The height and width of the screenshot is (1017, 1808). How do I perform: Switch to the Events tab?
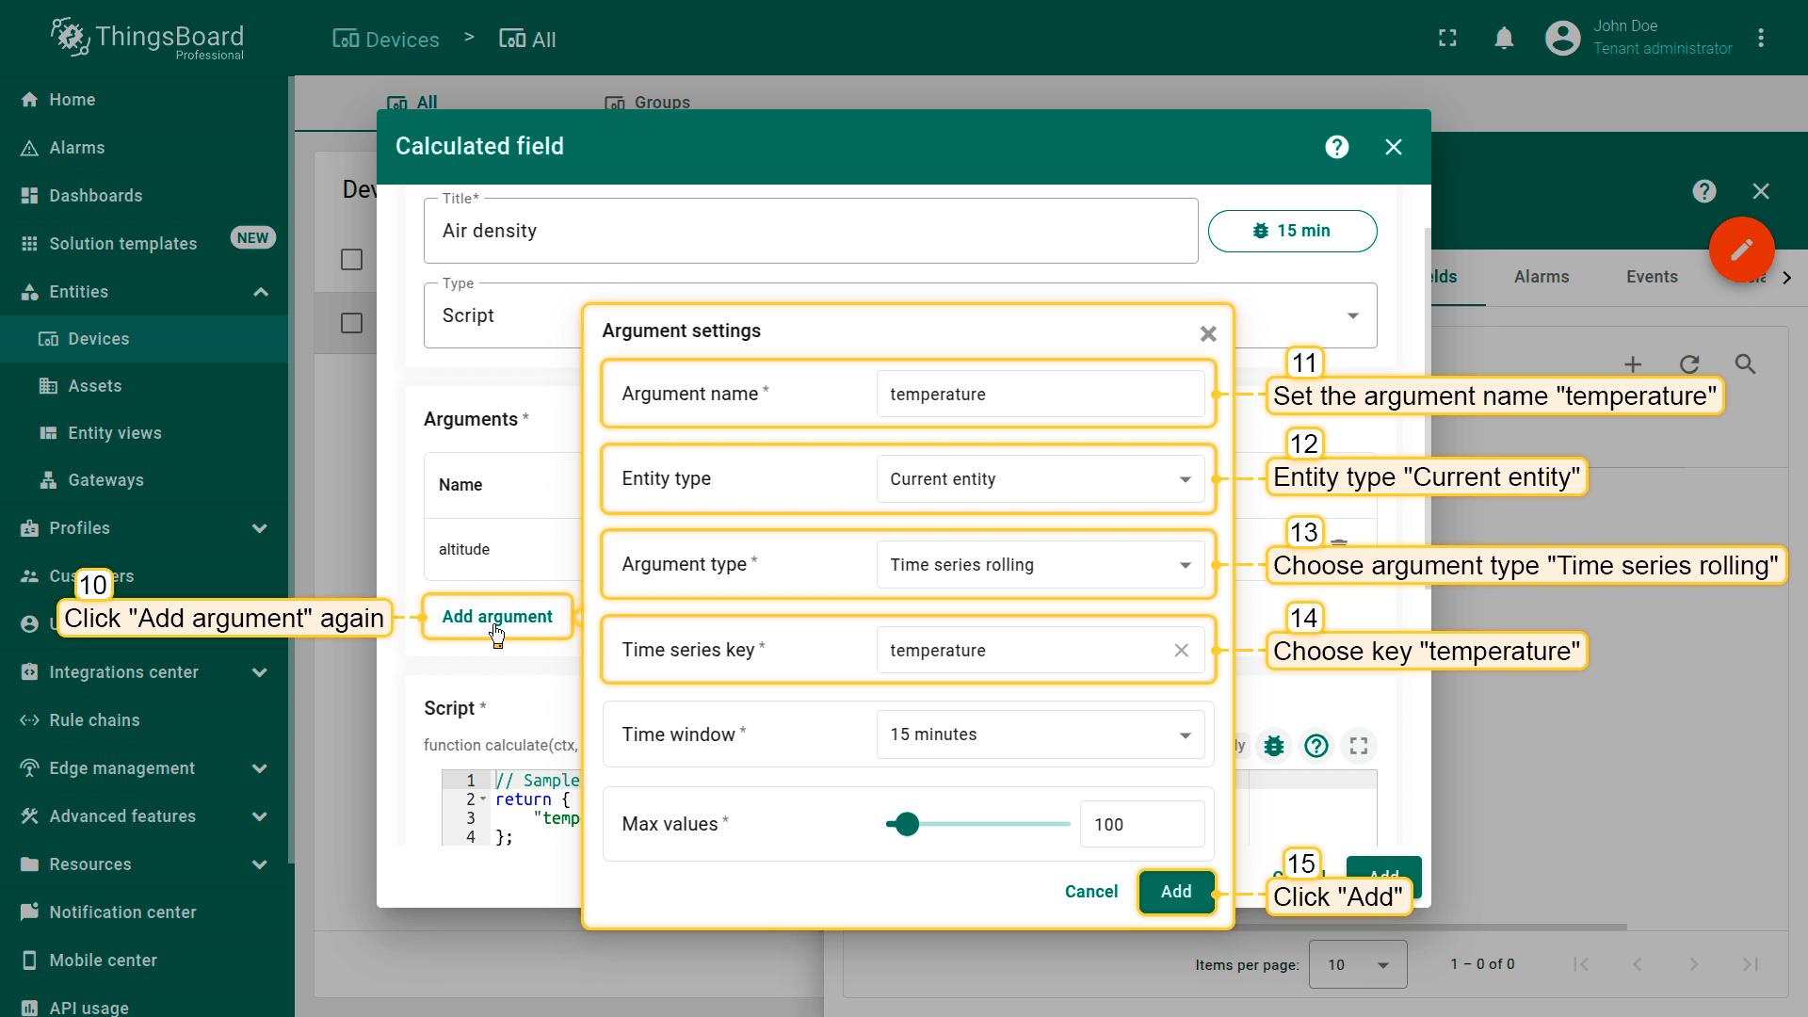click(x=1652, y=277)
